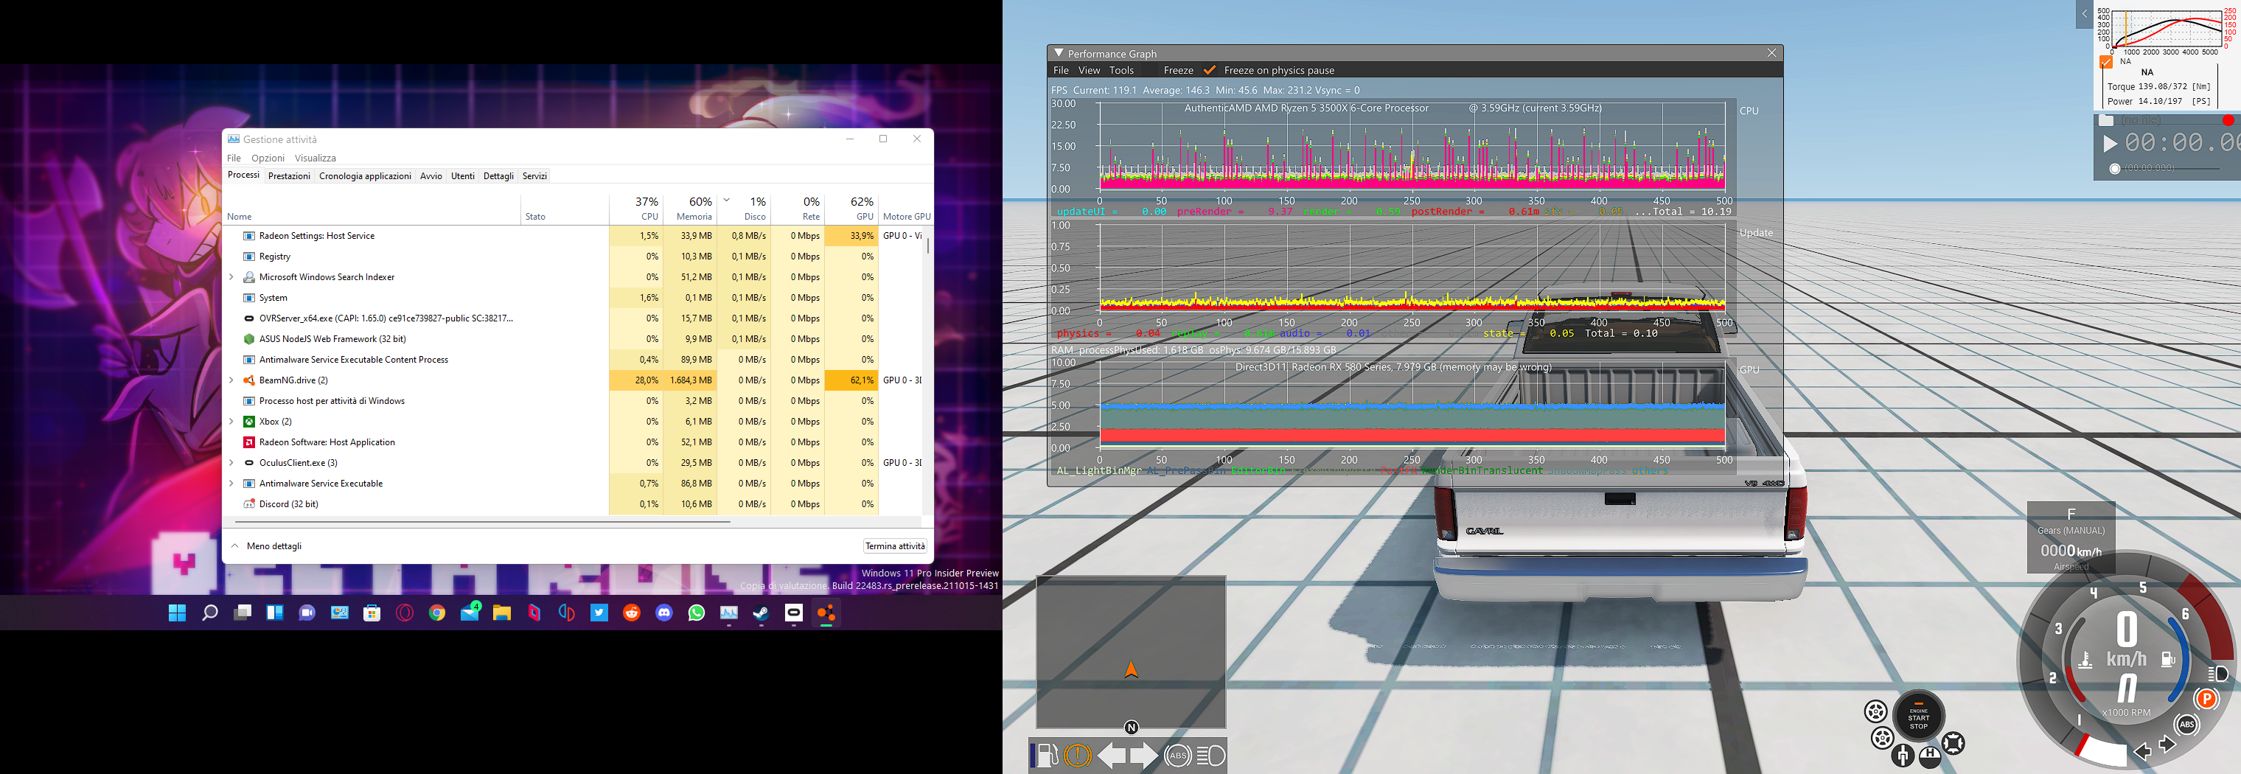Open the Mail app with badge on taskbar

click(x=470, y=611)
